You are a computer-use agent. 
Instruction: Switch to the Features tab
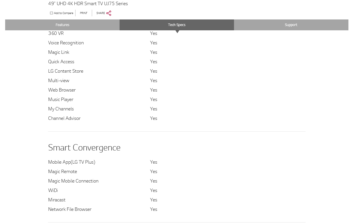click(62, 25)
